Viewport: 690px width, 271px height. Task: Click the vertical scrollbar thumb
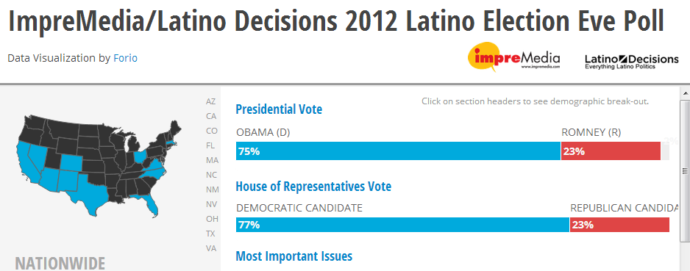(685, 170)
